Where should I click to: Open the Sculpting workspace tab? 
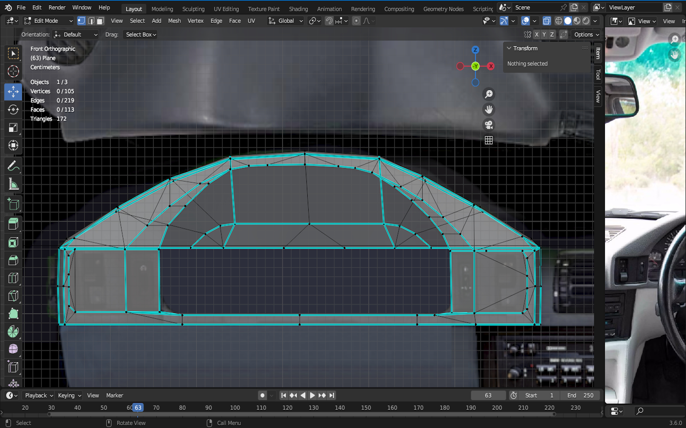point(193,9)
